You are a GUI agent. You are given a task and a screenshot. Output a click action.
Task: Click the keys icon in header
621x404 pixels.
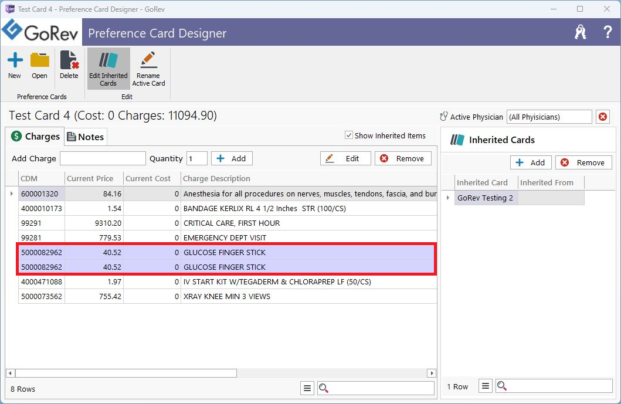(x=581, y=32)
